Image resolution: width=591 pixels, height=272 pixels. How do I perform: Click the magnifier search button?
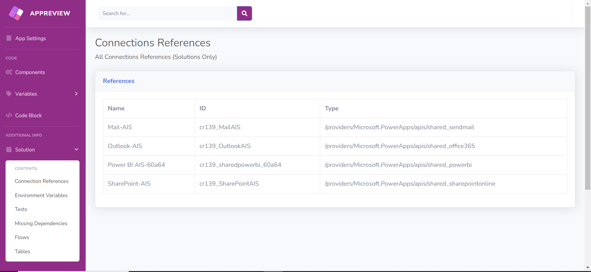click(244, 14)
